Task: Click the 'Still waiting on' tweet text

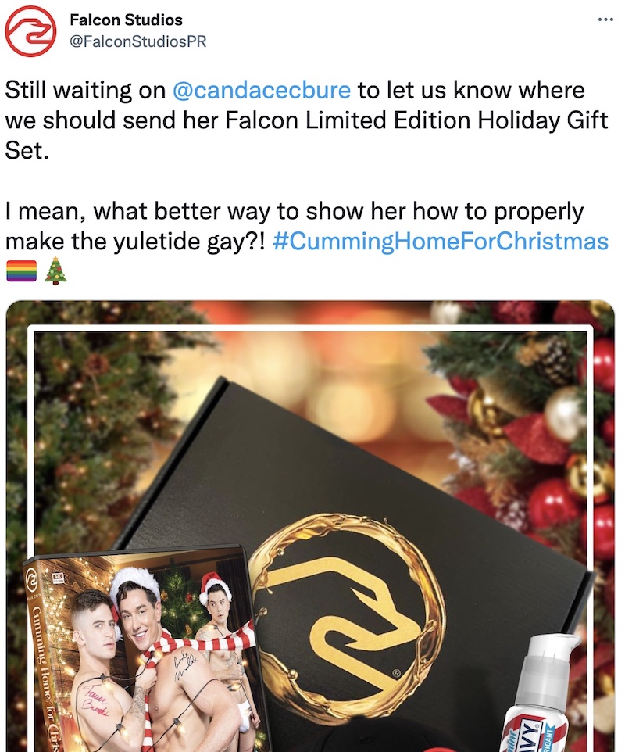Action: click(85, 90)
